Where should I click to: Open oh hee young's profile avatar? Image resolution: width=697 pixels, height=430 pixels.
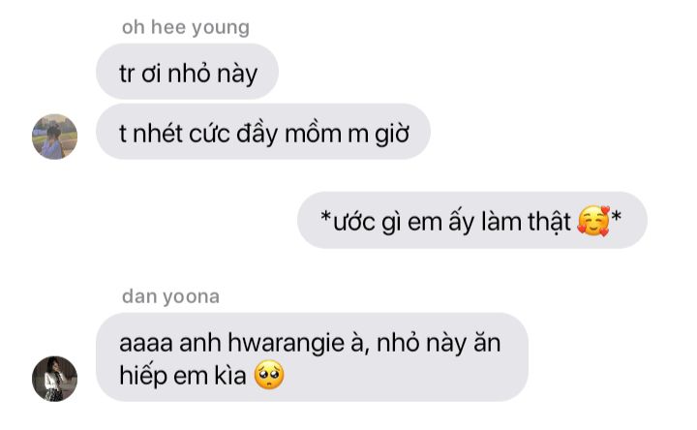click(x=54, y=137)
